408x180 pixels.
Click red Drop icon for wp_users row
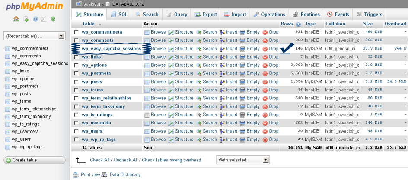pyautogui.click(x=265, y=131)
